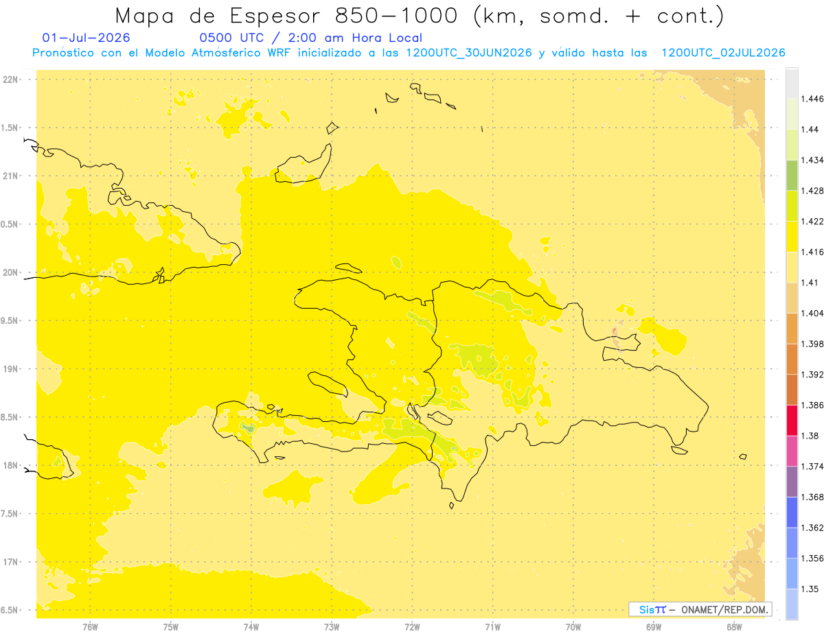This screenshot has width=824, height=636.
Task: Click the '0500 UTC / 2:00 am Hora Local' label
Action: [x=310, y=38]
